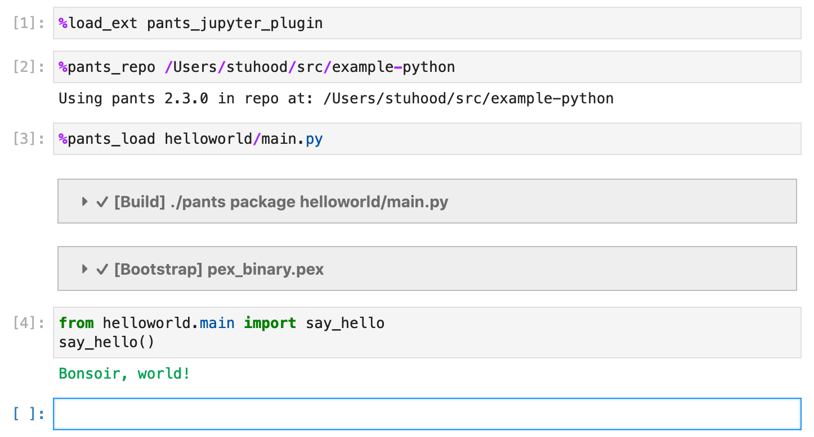Viewport: 814px width, 437px height.
Task: Click the 'from helloworld.main import' code line
Action: click(221, 324)
